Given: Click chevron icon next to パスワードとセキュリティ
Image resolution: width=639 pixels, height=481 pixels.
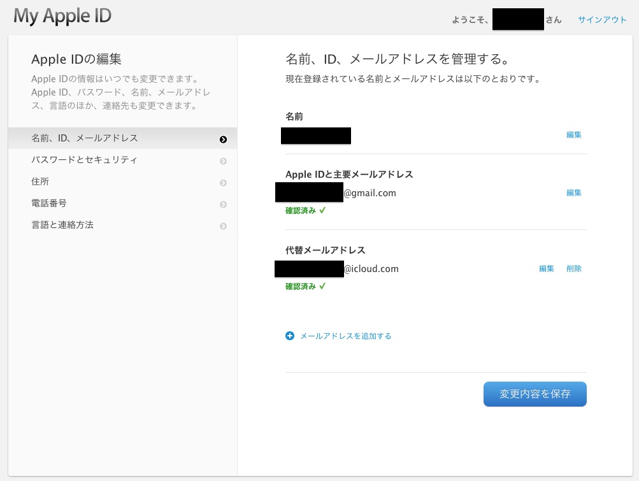Looking at the screenshot, I should (223, 161).
